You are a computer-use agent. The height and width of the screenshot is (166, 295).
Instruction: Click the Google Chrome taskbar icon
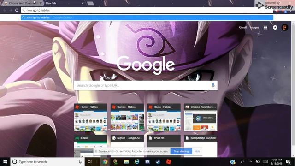[105, 162]
